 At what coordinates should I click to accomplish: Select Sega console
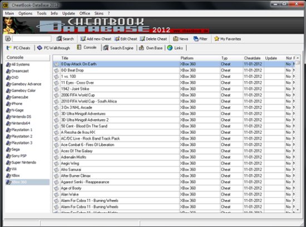[13, 149]
